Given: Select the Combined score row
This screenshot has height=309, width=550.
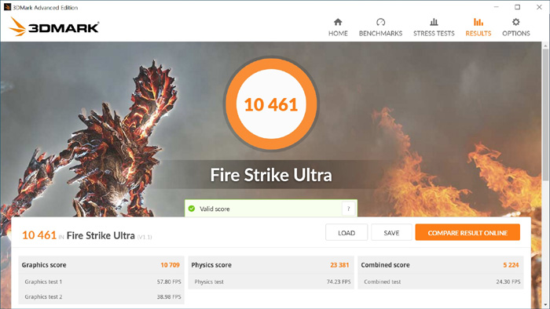Looking at the screenshot, I should 441,265.
